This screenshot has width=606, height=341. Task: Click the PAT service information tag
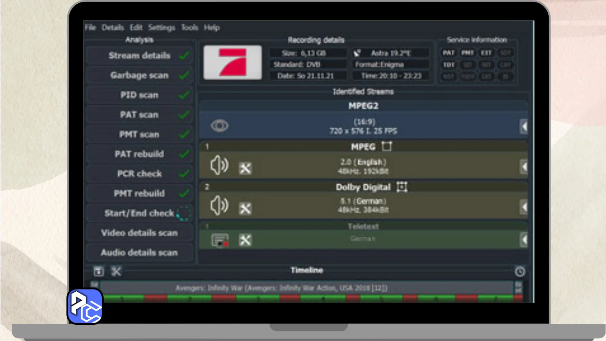coord(449,53)
